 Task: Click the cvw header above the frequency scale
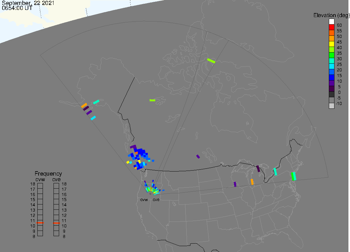click(40, 180)
